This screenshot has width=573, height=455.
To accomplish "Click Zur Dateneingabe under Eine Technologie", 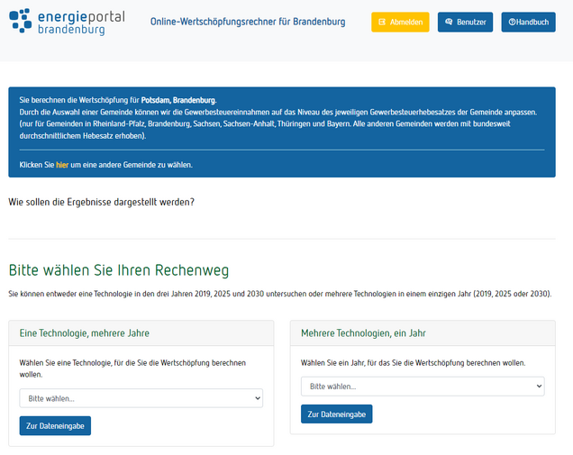I will (55, 426).
